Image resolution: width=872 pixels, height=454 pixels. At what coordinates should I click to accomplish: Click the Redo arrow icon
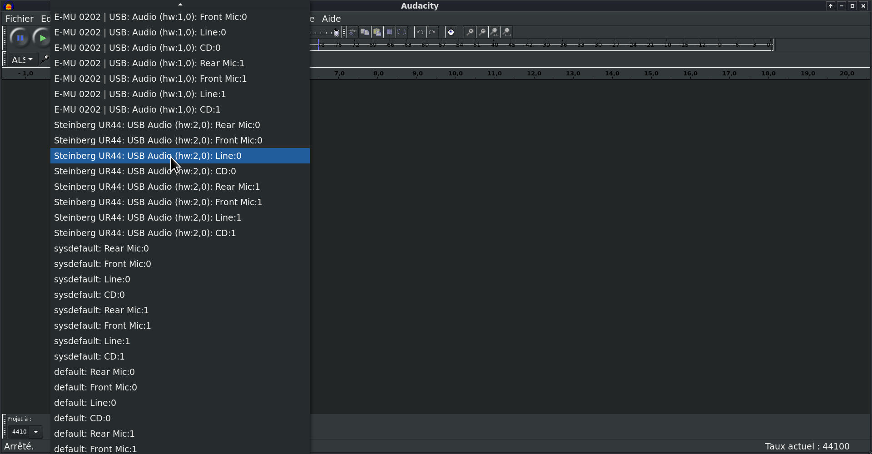[432, 32]
